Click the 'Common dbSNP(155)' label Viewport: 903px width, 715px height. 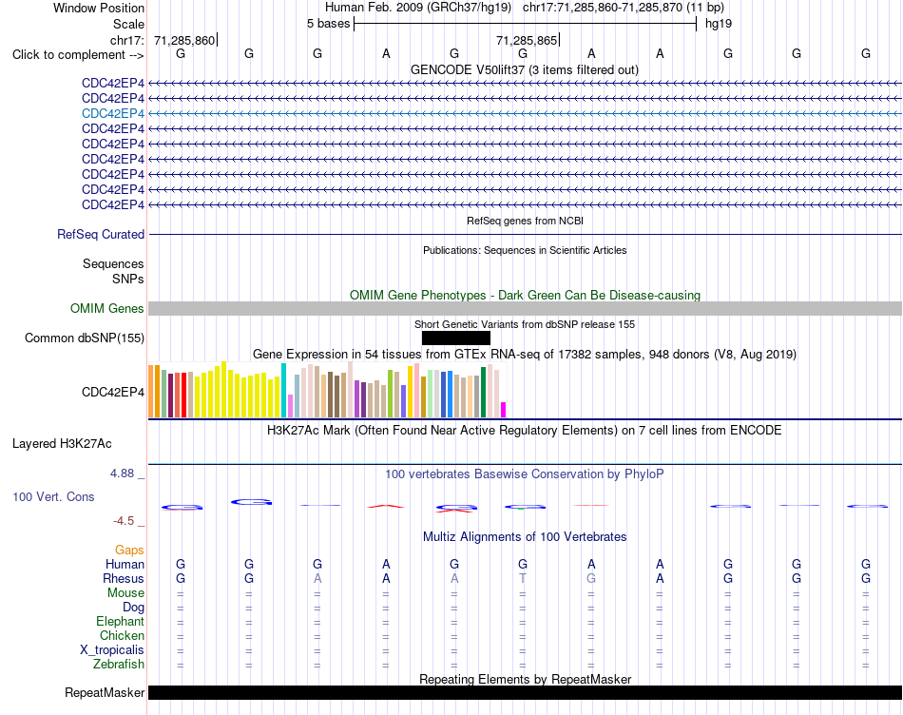pos(84,338)
